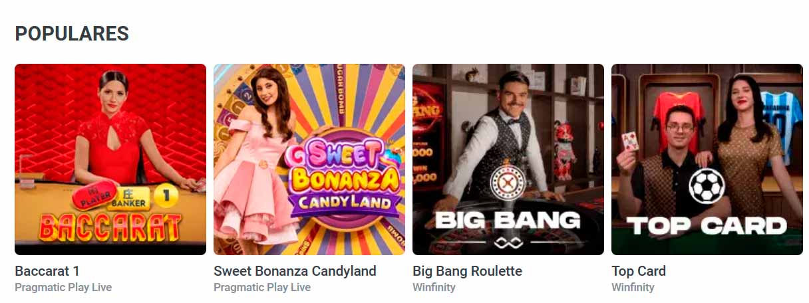
Task: Click the infinity symbol beneath Big Bang logo
Action: (508, 242)
